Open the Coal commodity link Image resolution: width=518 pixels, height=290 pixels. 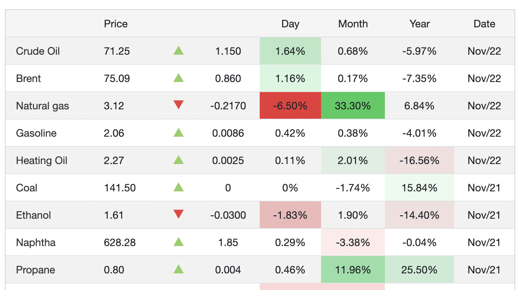[26, 188]
